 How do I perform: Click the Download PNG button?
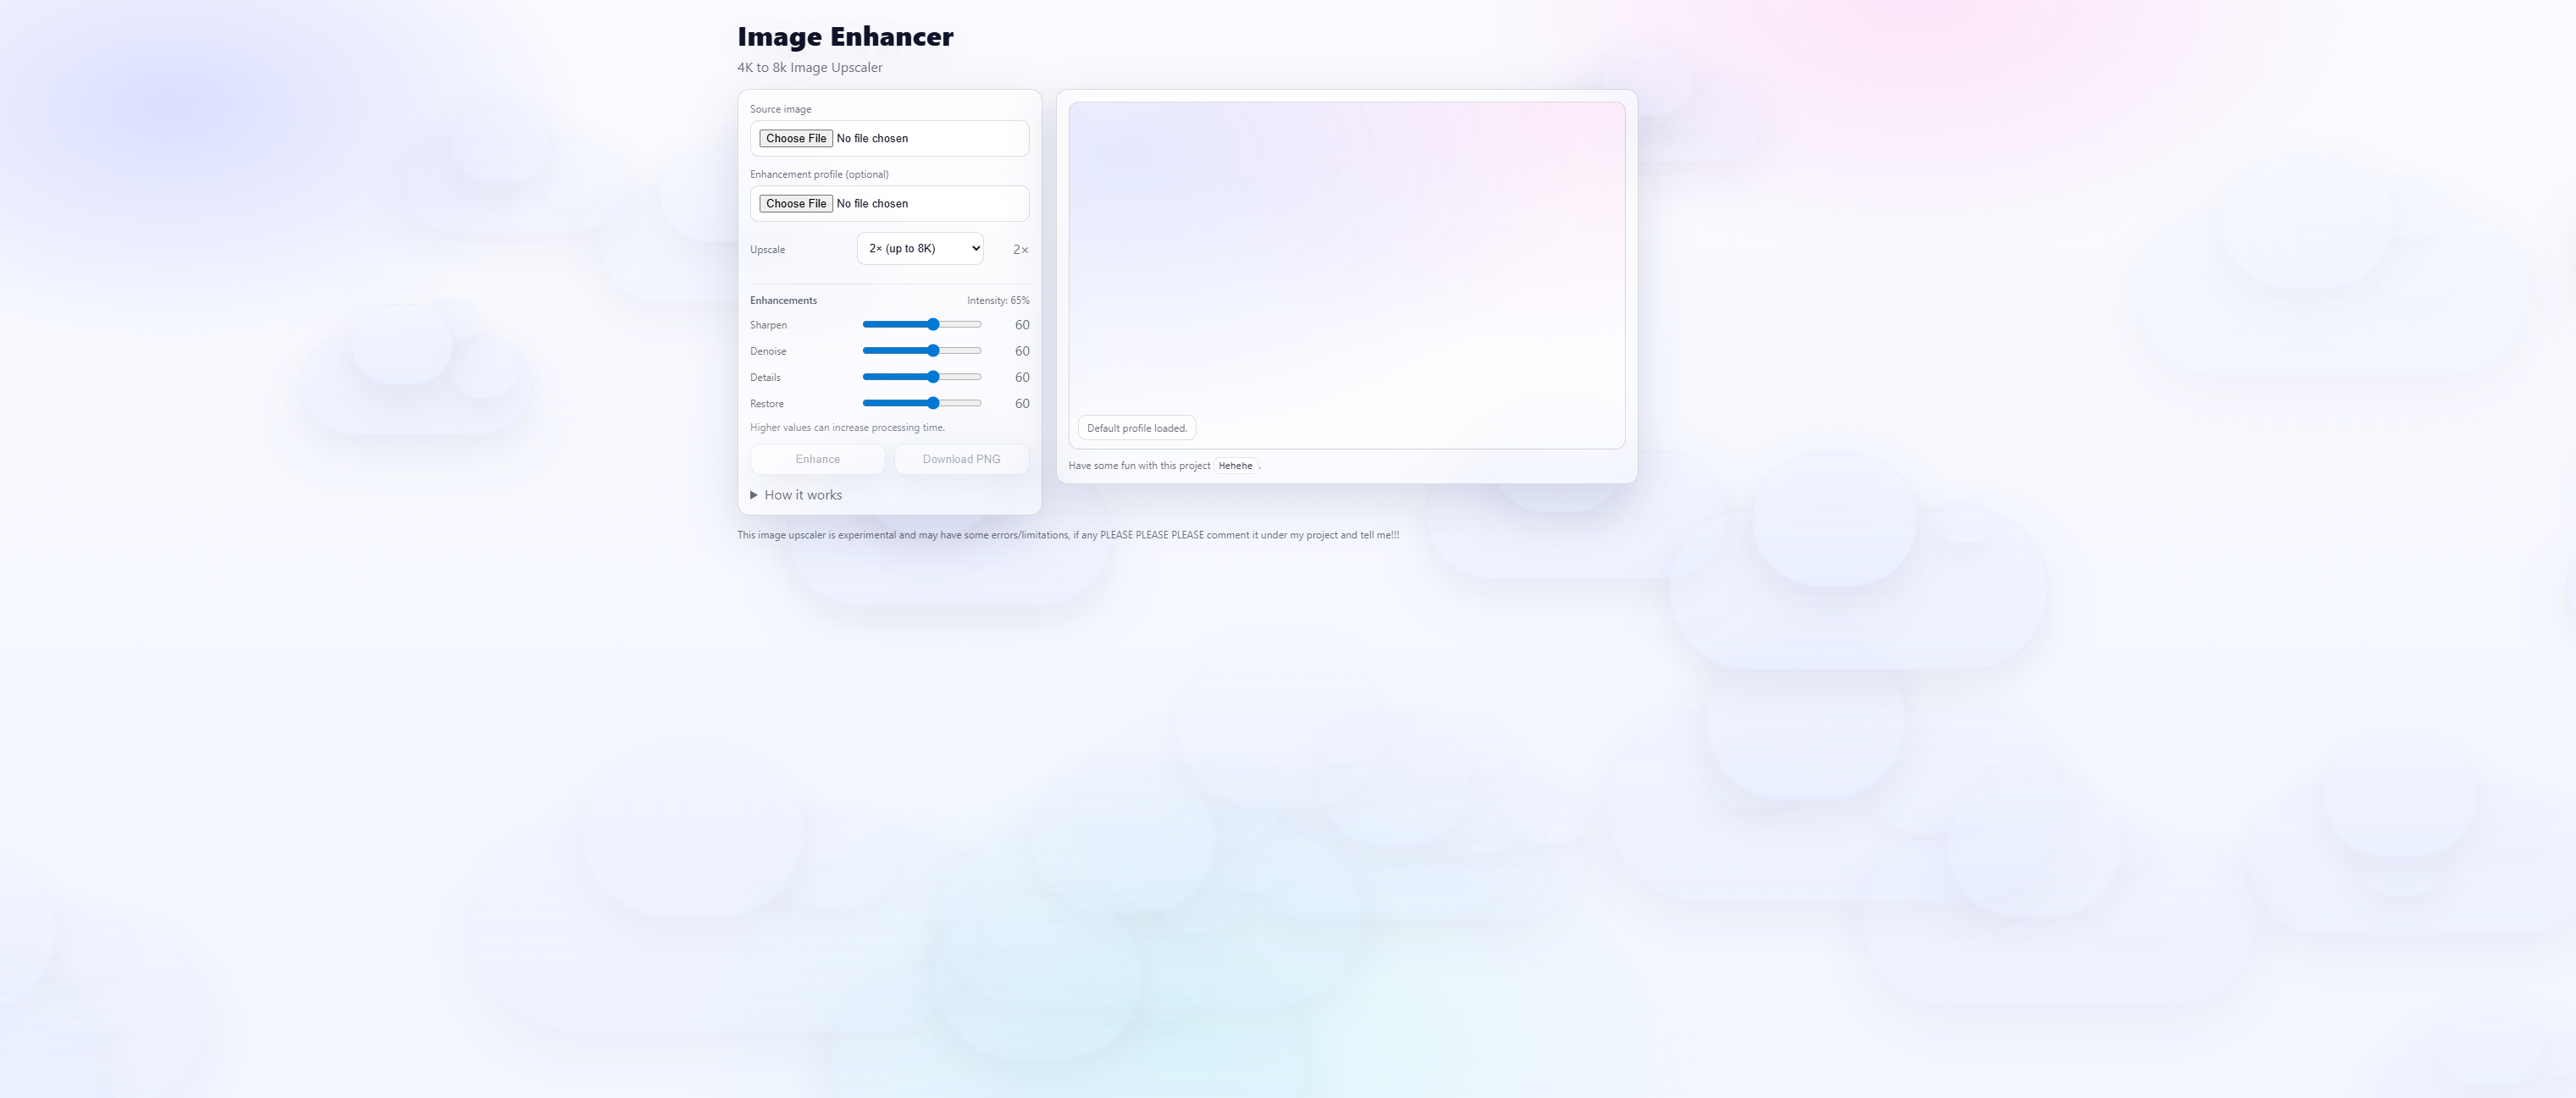[x=960, y=459]
